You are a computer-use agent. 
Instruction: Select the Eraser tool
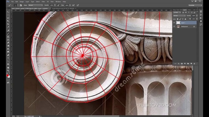click(x=8, y=43)
